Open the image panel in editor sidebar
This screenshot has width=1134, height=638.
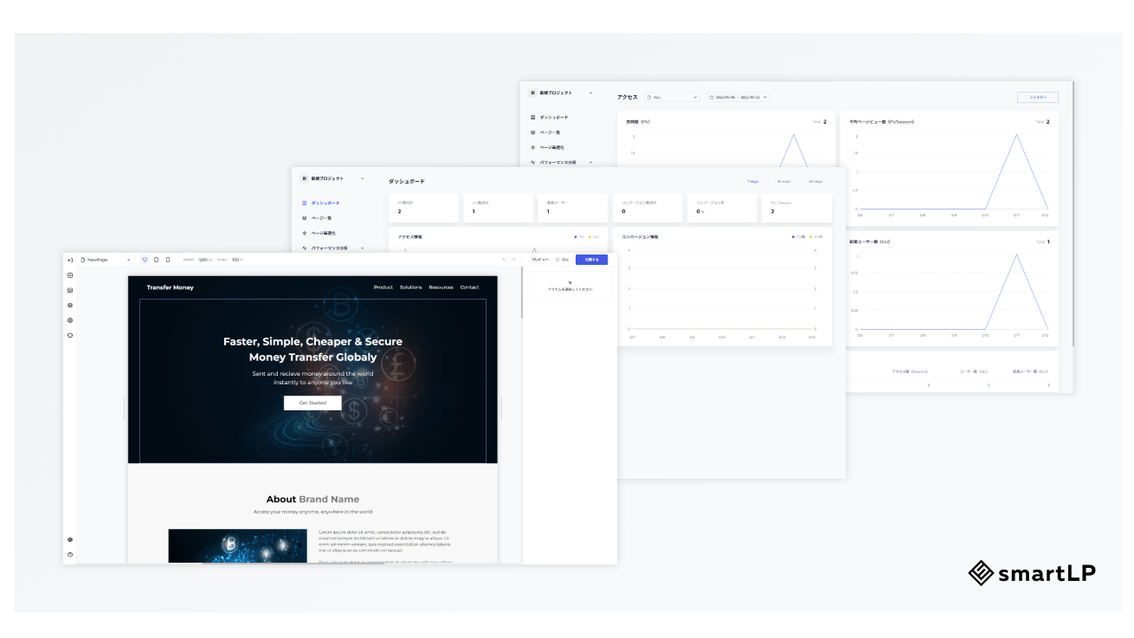pyautogui.click(x=70, y=290)
